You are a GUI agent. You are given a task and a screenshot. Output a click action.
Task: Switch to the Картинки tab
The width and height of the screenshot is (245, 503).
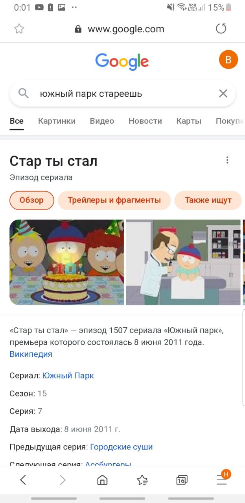click(57, 121)
